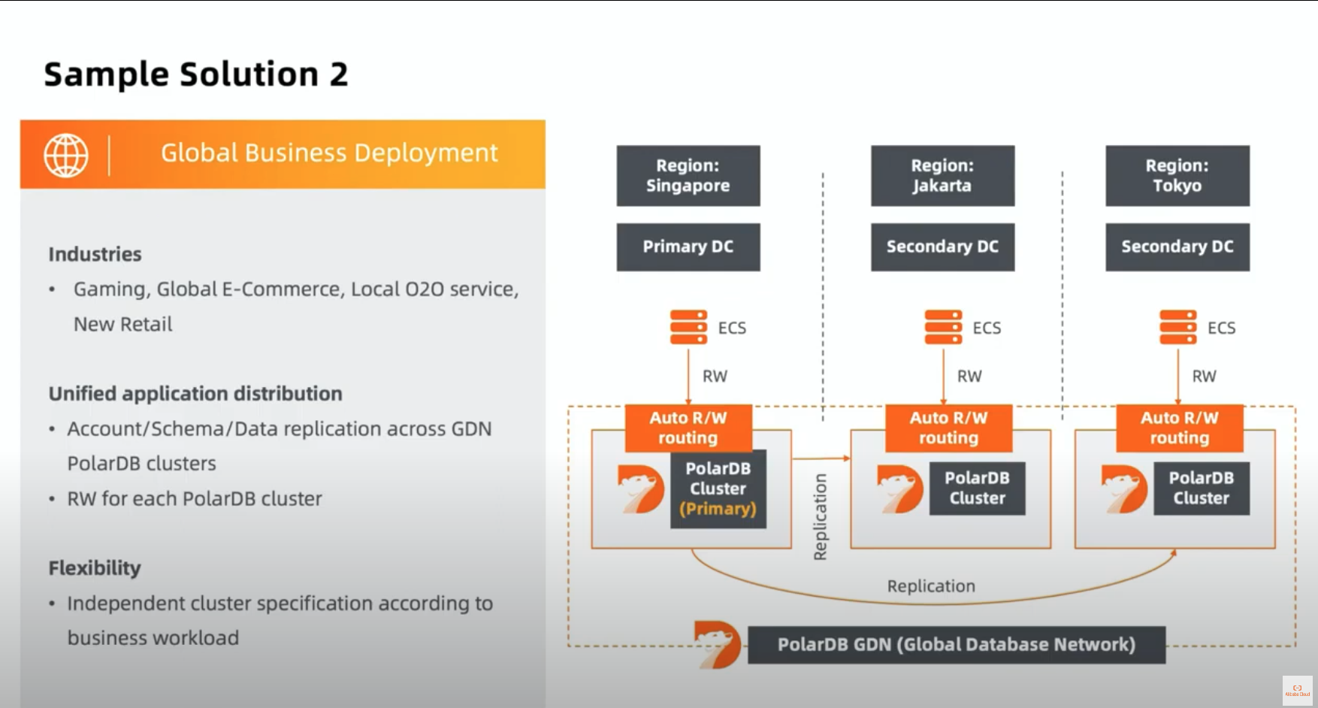Click the PolarDB logo in the Jakarta cluster
This screenshot has width=1318, height=708.
(900, 489)
